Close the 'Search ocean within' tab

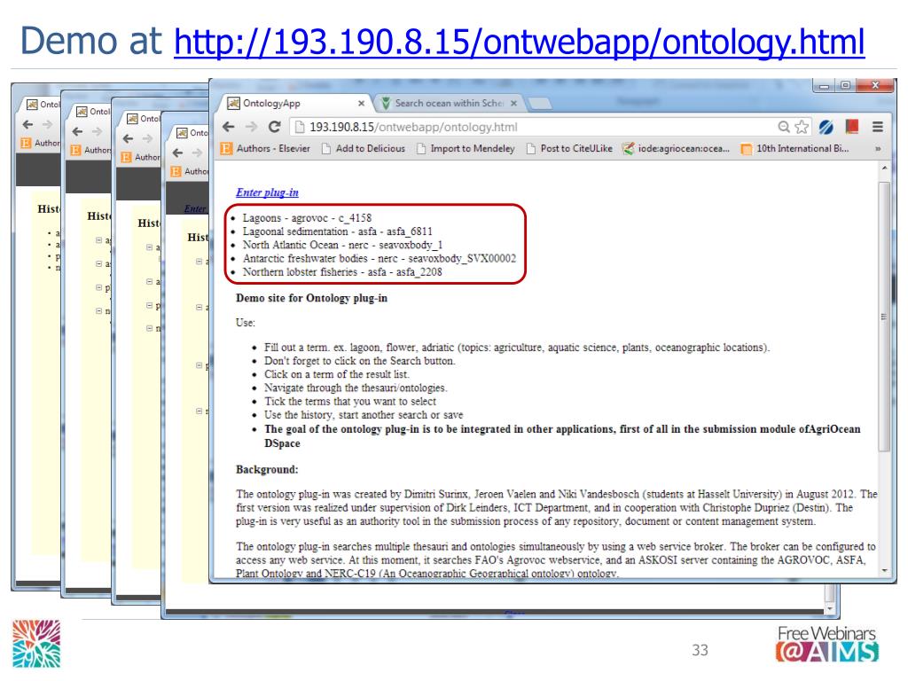tap(513, 103)
